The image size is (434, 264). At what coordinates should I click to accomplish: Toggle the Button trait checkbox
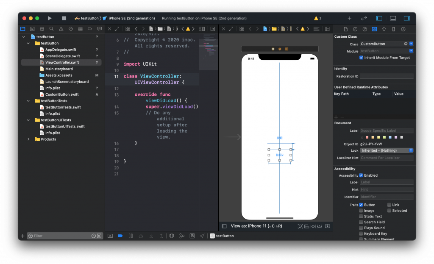361,205
